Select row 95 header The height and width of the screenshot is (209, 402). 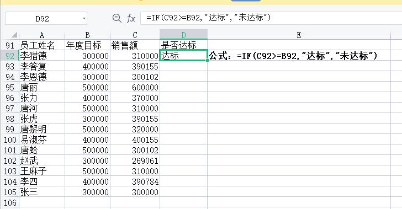(x=10, y=87)
